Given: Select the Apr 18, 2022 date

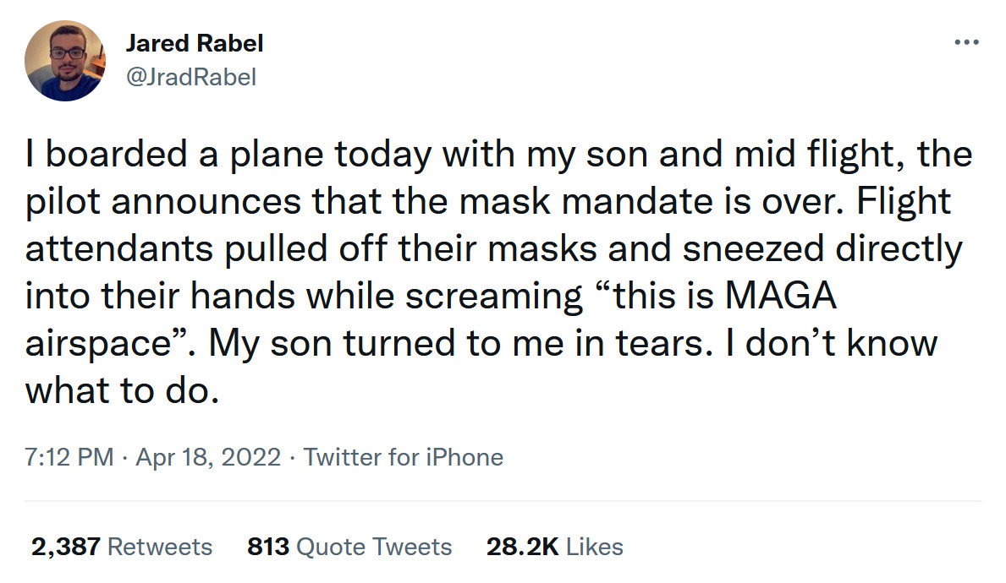Looking at the screenshot, I should (x=208, y=457).
